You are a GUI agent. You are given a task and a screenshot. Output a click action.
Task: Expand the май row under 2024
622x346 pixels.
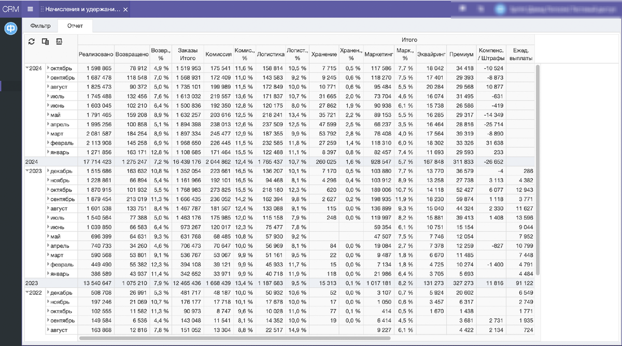[x=48, y=115]
